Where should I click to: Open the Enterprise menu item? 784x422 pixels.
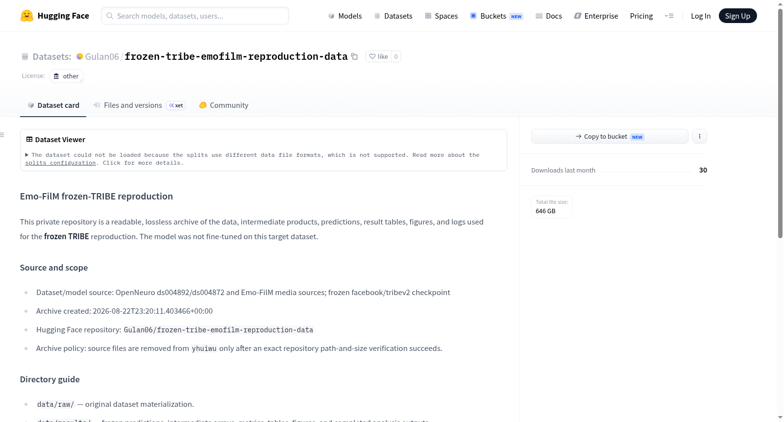point(596,16)
